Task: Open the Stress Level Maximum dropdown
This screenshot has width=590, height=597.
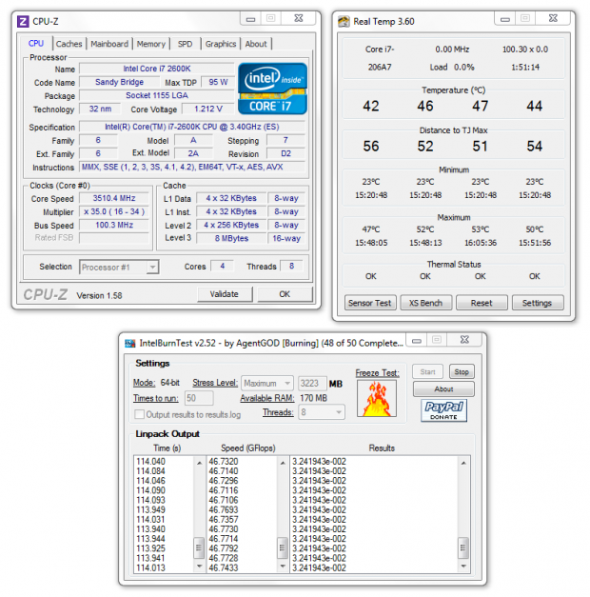Action: coord(267,383)
